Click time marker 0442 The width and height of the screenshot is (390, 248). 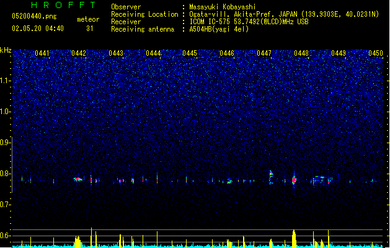tap(79, 53)
